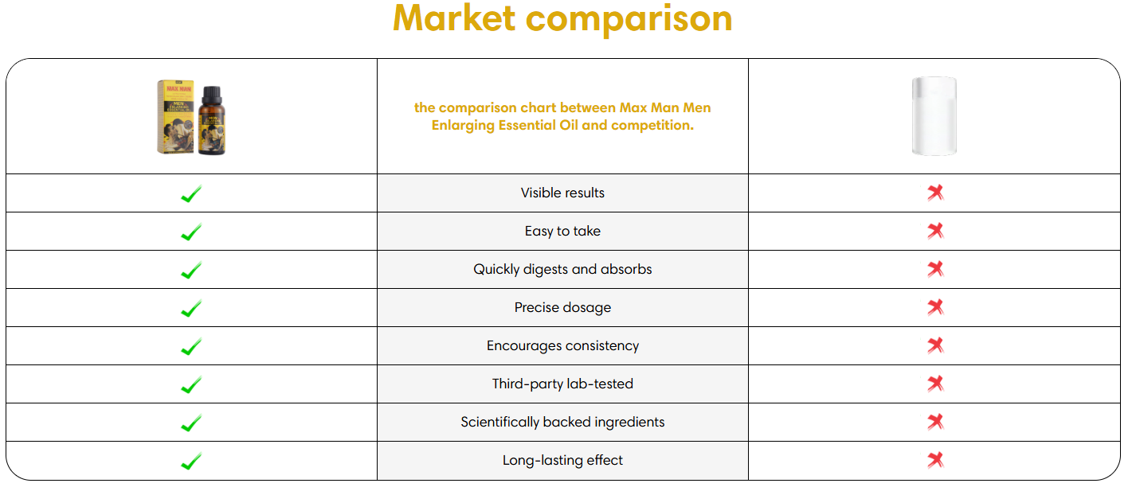Image resolution: width=1128 pixels, height=491 pixels.
Task: Click the green checkmark for Long-lasting effect
Action: (x=191, y=461)
